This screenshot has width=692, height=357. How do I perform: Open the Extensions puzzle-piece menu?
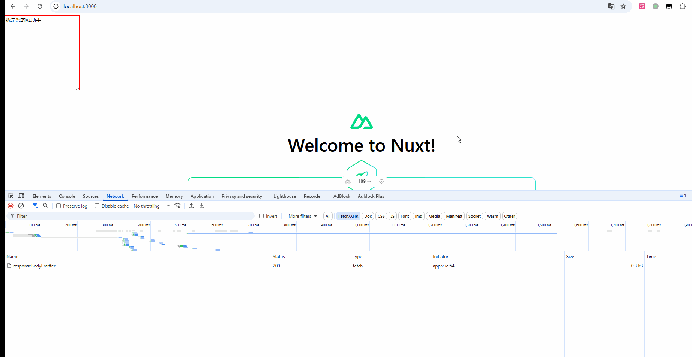click(x=683, y=6)
